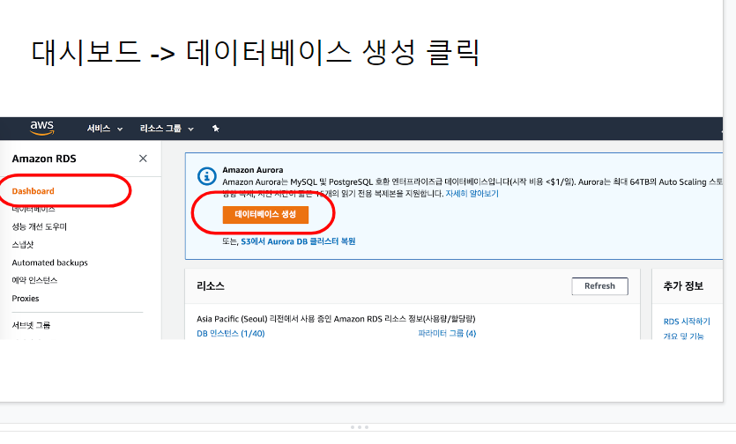The image size is (736, 444).
Task: Open S3에서 Aurora DB 클러스터 복원 link
Action: pos(298,241)
